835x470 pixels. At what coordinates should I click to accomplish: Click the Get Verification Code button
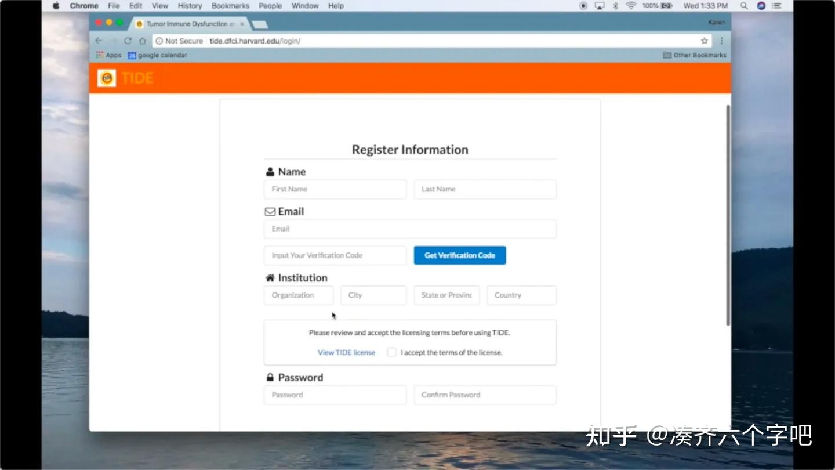click(x=459, y=255)
